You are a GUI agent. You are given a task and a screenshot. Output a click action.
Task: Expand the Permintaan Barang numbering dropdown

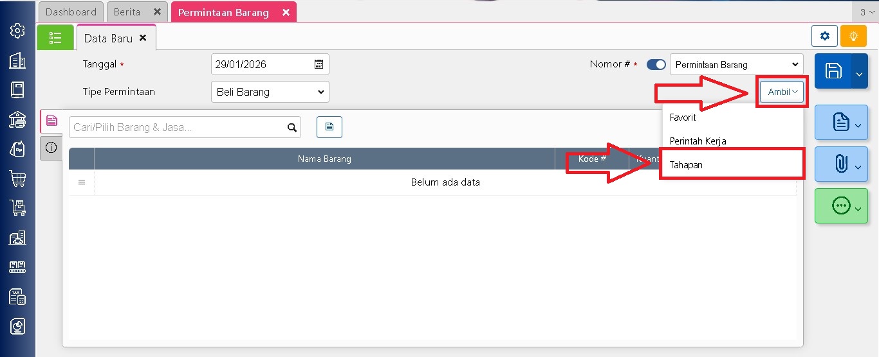[736, 64]
